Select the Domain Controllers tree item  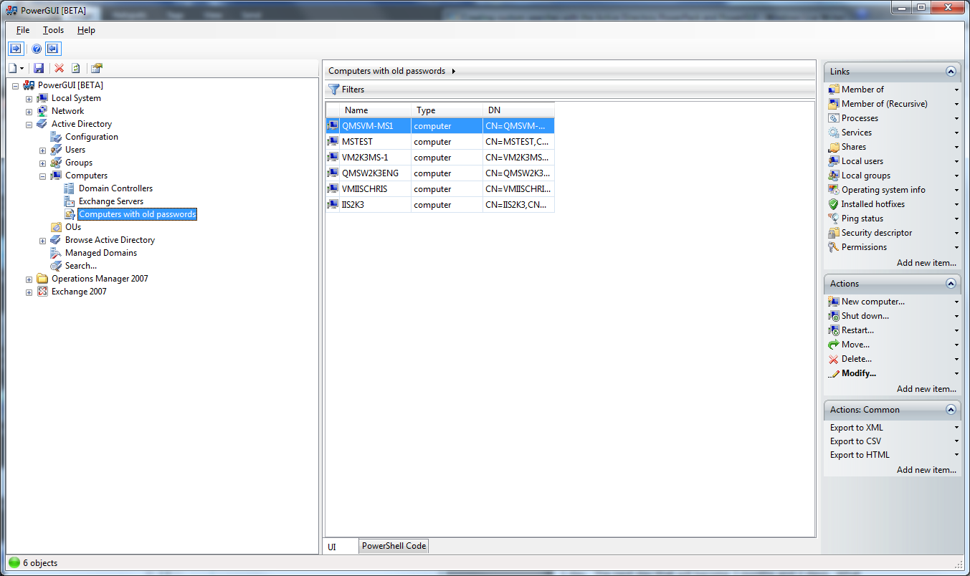coord(115,188)
